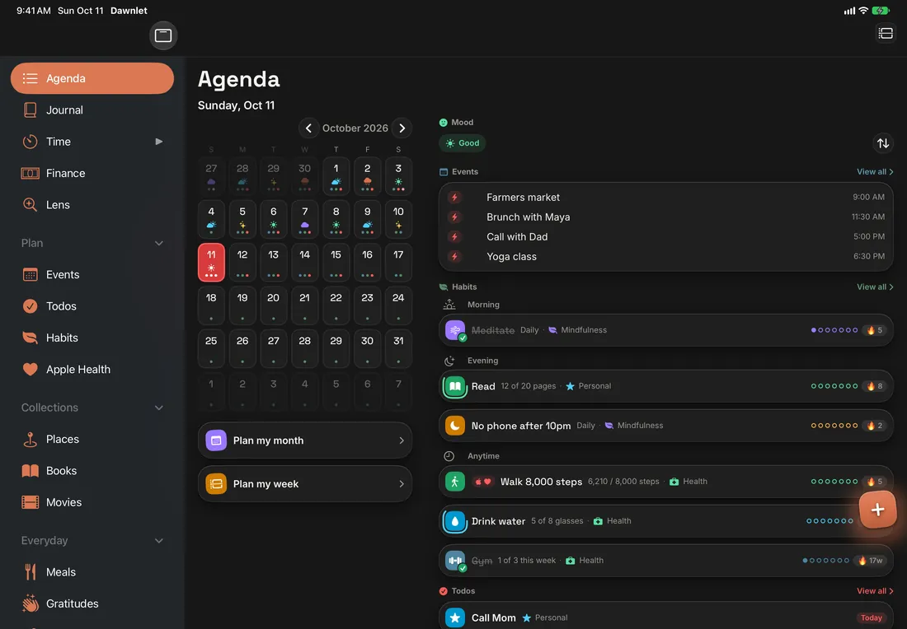Open Todos in the sidebar

pos(92,306)
